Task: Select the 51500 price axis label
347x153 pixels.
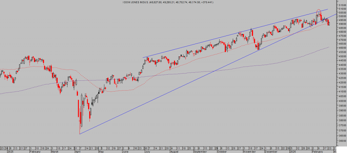Action: click(x=342, y=5)
